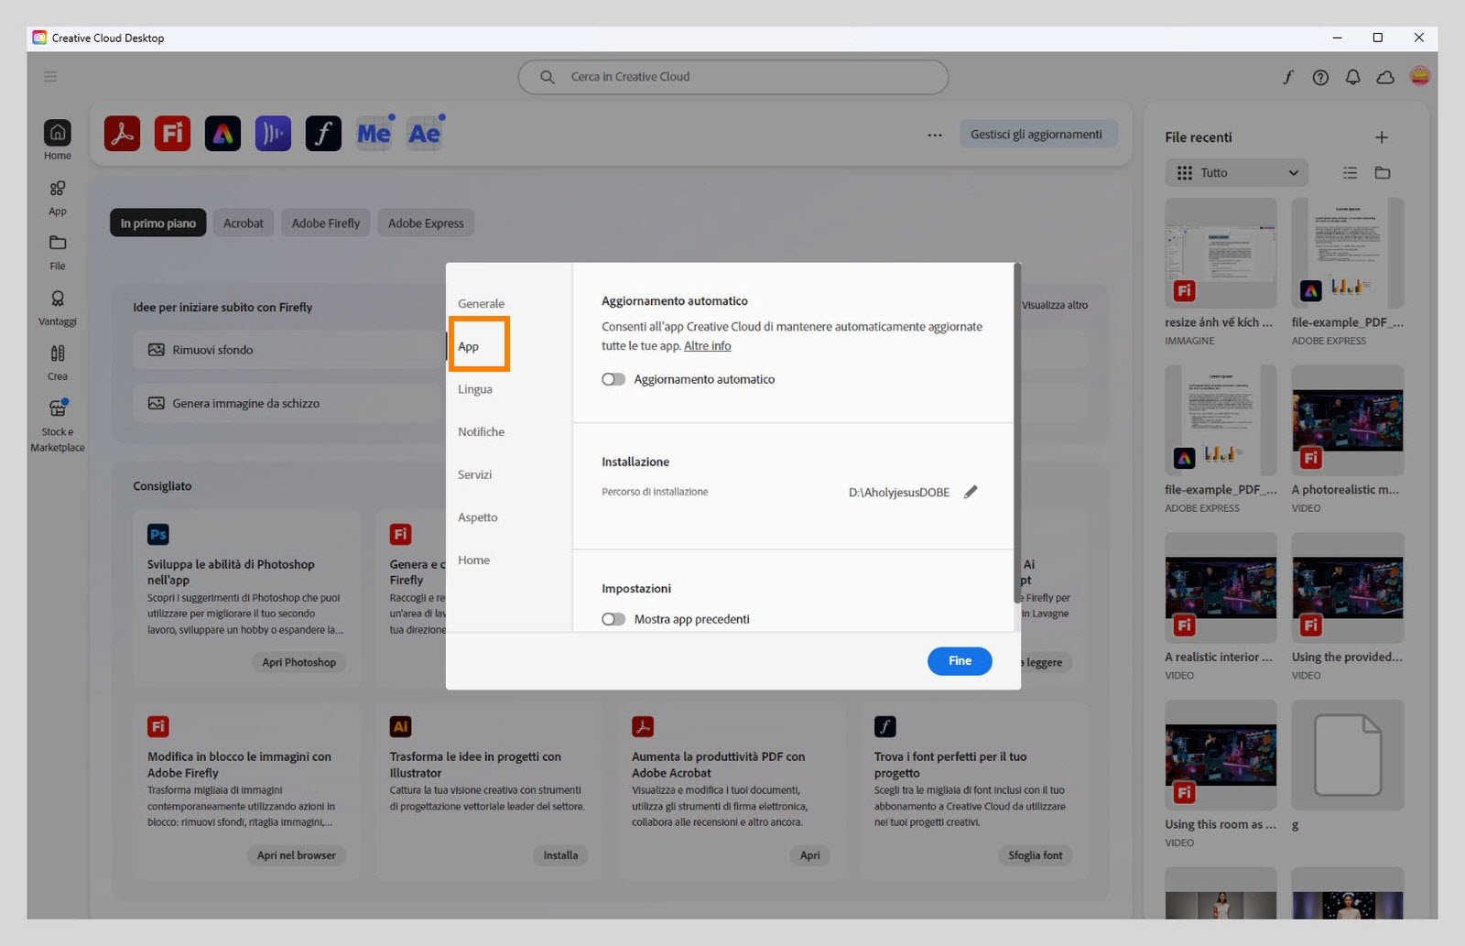Click the Fine button
Screen dimensions: 1465x946
[960, 661]
